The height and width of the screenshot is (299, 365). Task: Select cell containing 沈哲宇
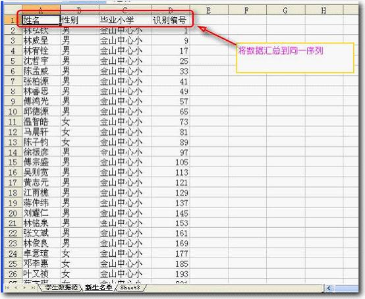coord(41,61)
